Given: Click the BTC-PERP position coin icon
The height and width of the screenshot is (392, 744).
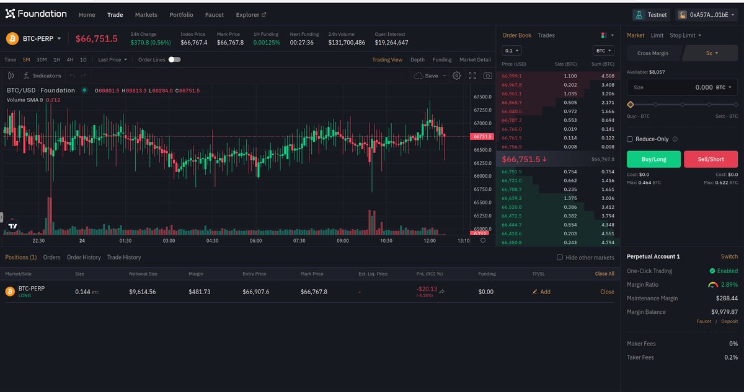Looking at the screenshot, I should (x=10, y=292).
